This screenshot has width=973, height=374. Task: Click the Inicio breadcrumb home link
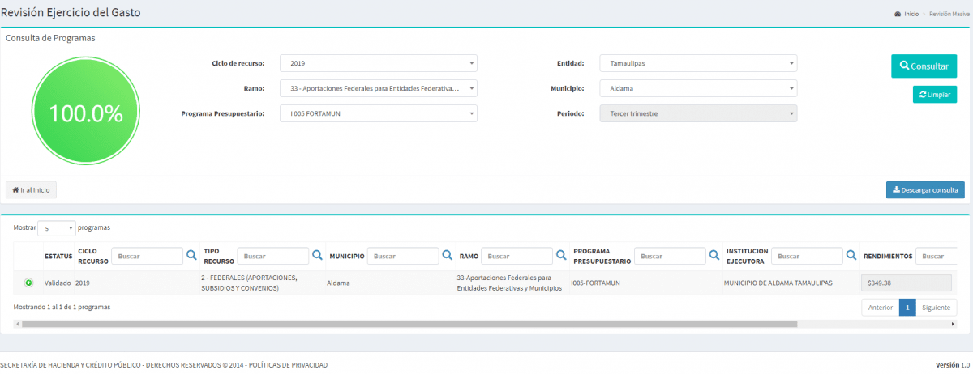tap(911, 14)
